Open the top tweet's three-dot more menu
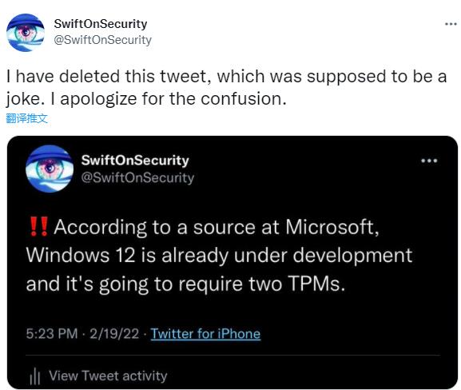The image size is (461, 390). (451, 24)
